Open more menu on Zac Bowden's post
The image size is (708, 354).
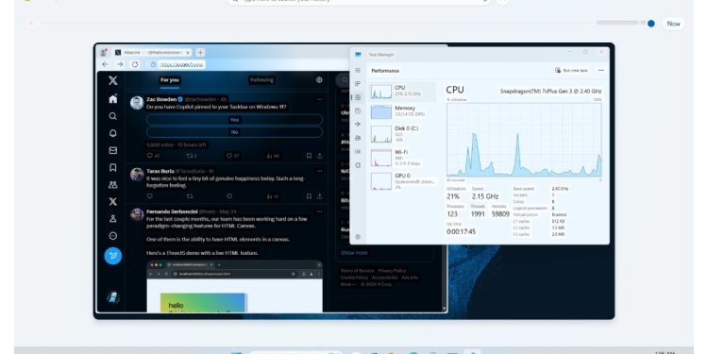[319, 99]
